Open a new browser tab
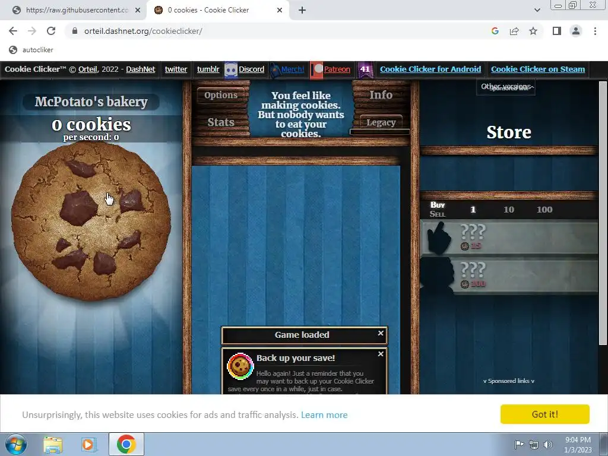The height and width of the screenshot is (456, 608). pos(302,10)
